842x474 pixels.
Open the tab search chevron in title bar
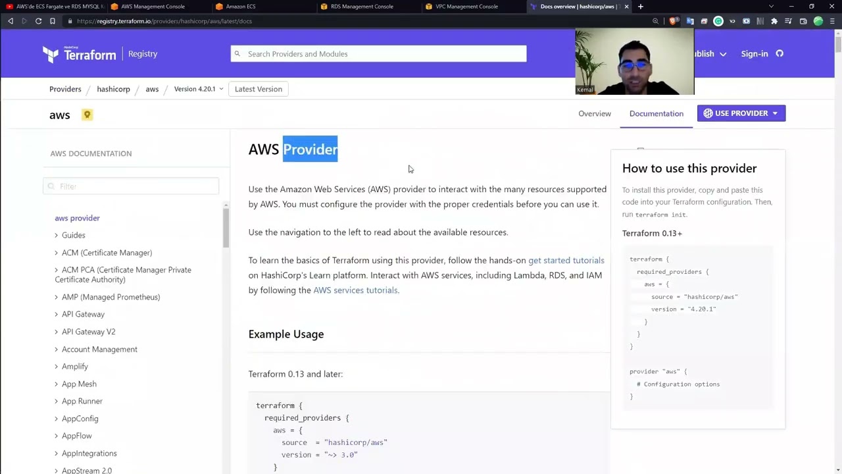(x=771, y=7)
